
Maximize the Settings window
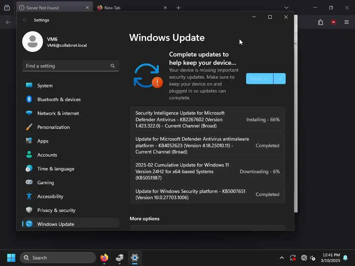pyautogui.click(x=270, y=17)
